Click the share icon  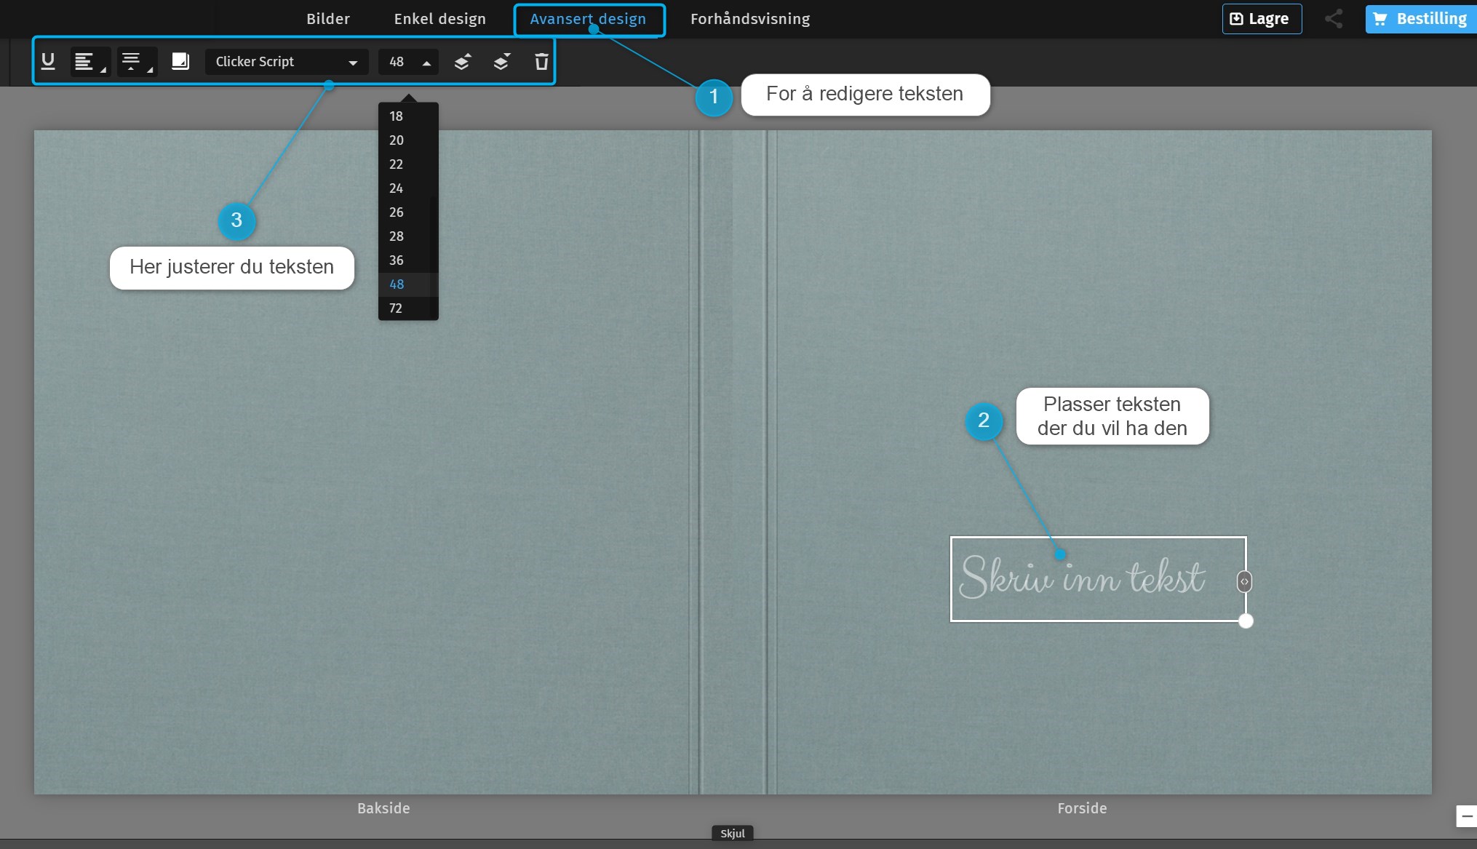[x=1333, y=19]
